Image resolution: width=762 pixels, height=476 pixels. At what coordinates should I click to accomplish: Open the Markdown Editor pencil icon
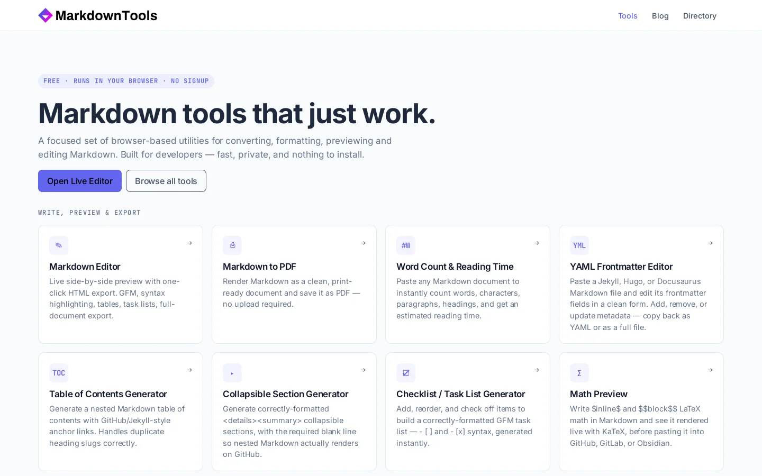click(59, 245)
